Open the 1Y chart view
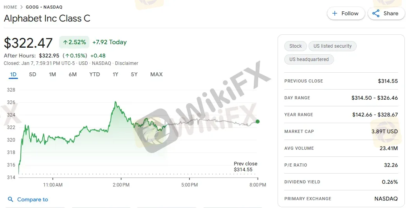This screenshot has height=208, width=406. 115,74
